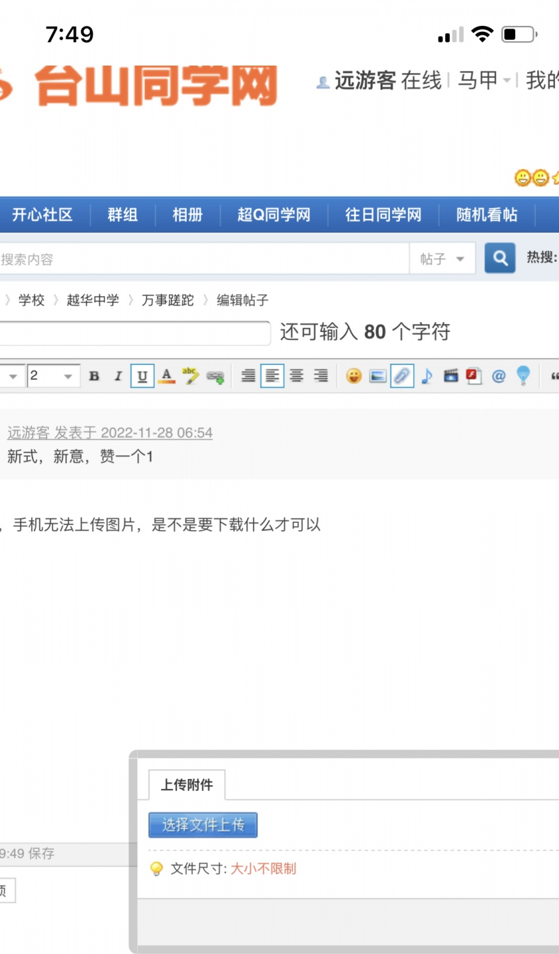The height and width of the screenshot is (954, 559).
Task: Open the smiley emoticon picker
Action: click(354, 376)
